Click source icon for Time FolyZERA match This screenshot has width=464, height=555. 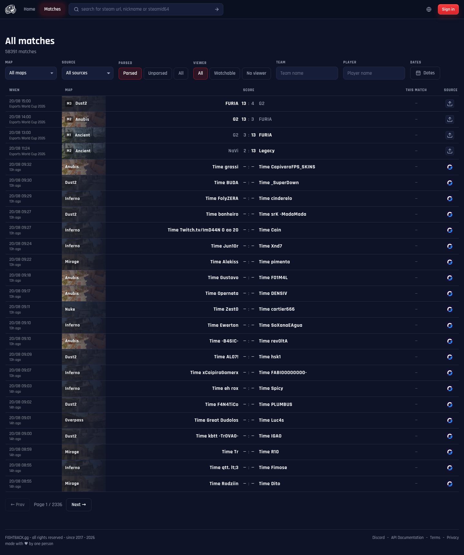[450, 199]
